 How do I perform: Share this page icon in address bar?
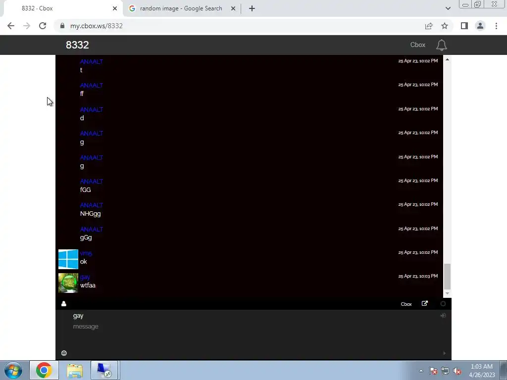coord(429,26)
